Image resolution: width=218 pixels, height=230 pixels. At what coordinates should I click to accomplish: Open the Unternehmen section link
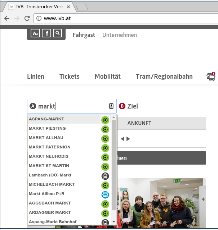(120, 35)
